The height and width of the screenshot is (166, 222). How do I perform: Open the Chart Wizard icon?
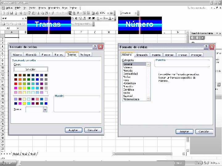93,13
